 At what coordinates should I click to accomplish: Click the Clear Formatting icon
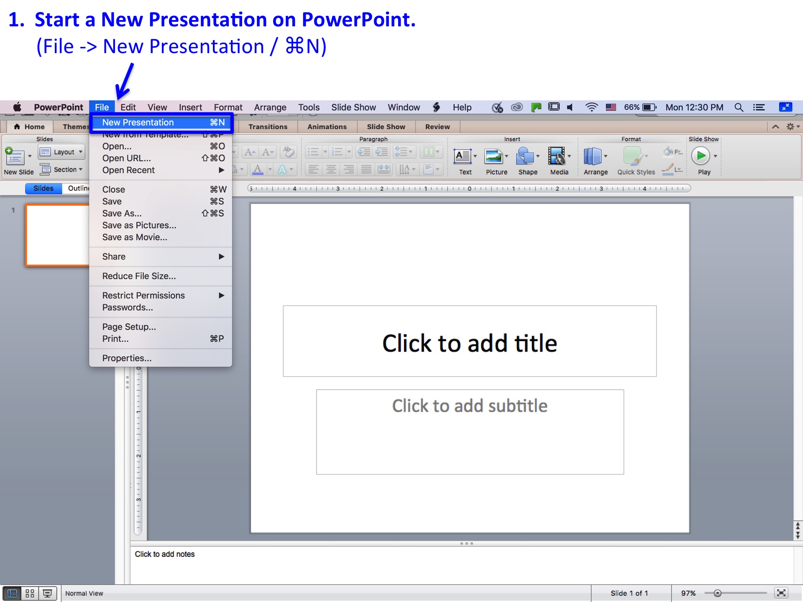(288, 151)
